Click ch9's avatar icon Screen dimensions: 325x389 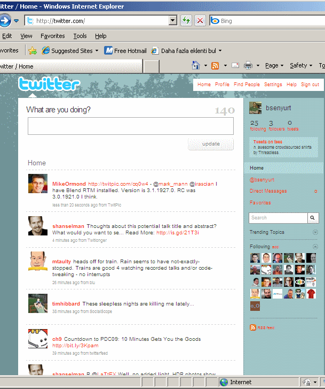(x=38, y=339)
